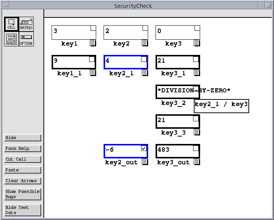Image resolution: width=274 pixels, height=220 pixels.
Task: Open the window menu in title bar
Action: pos(6,6)
